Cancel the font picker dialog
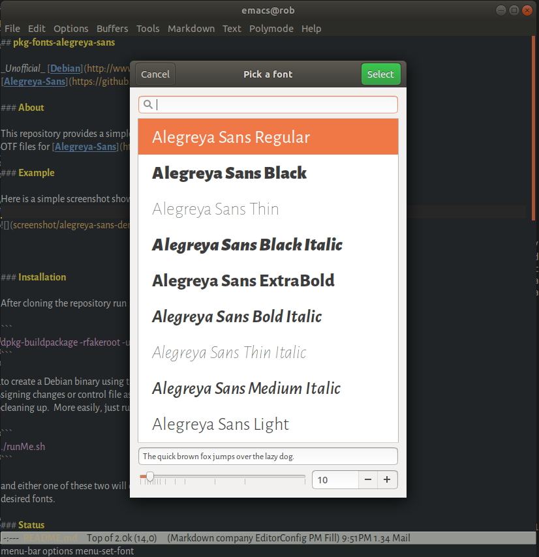This screenshot has height=557, width=539. [x=155, y=74]
